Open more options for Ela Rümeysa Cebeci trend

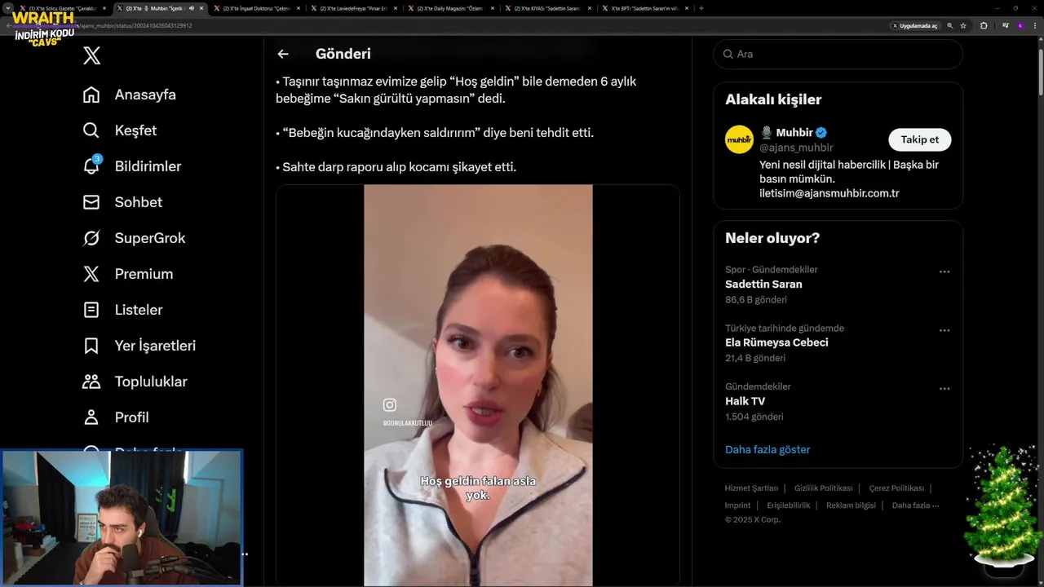tap(944, 330)
